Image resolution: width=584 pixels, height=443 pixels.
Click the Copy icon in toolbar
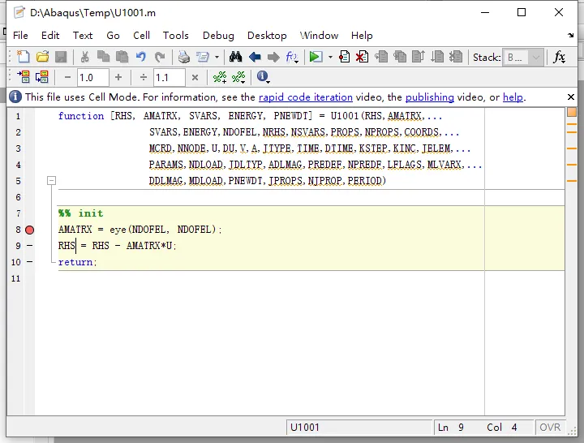click(103, 57)
